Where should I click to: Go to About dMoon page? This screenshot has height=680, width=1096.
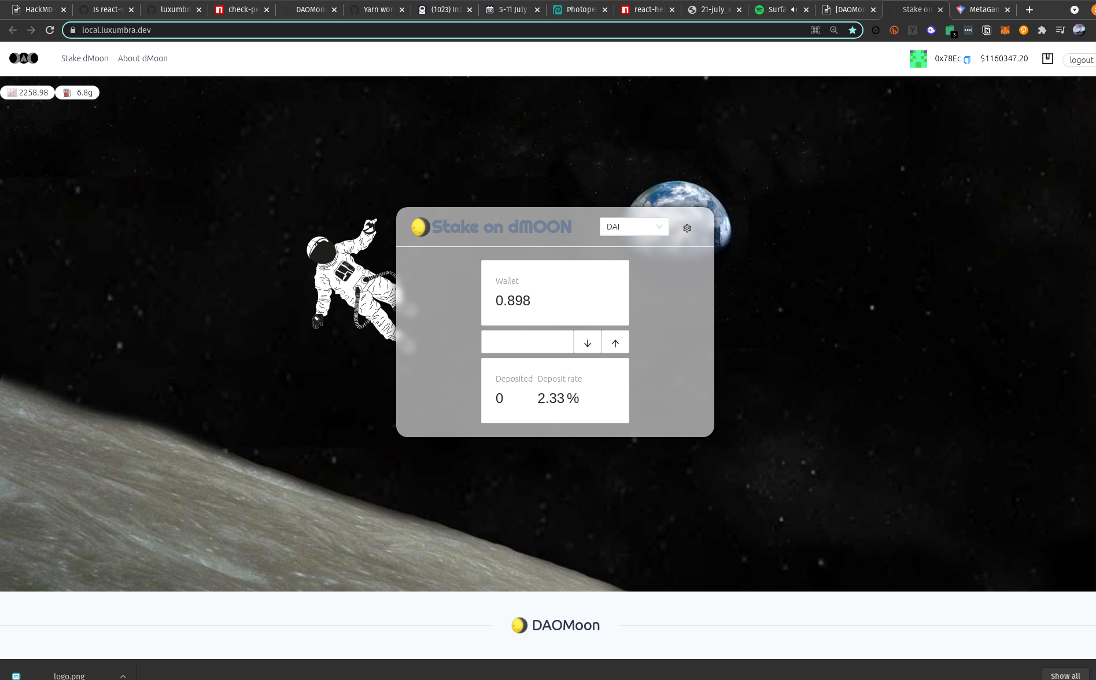coord(143,58)
